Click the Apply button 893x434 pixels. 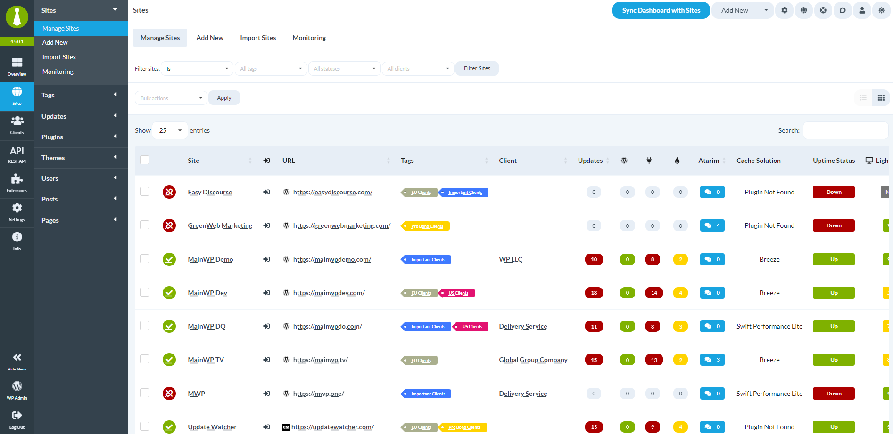coord(224,98)
